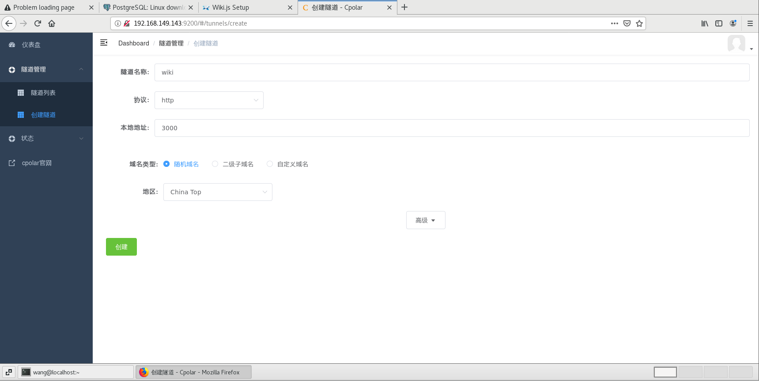Click 创建隧道 breadcrumb text
This screenshot has height=381, width=759.
click(x=206, y=43)
